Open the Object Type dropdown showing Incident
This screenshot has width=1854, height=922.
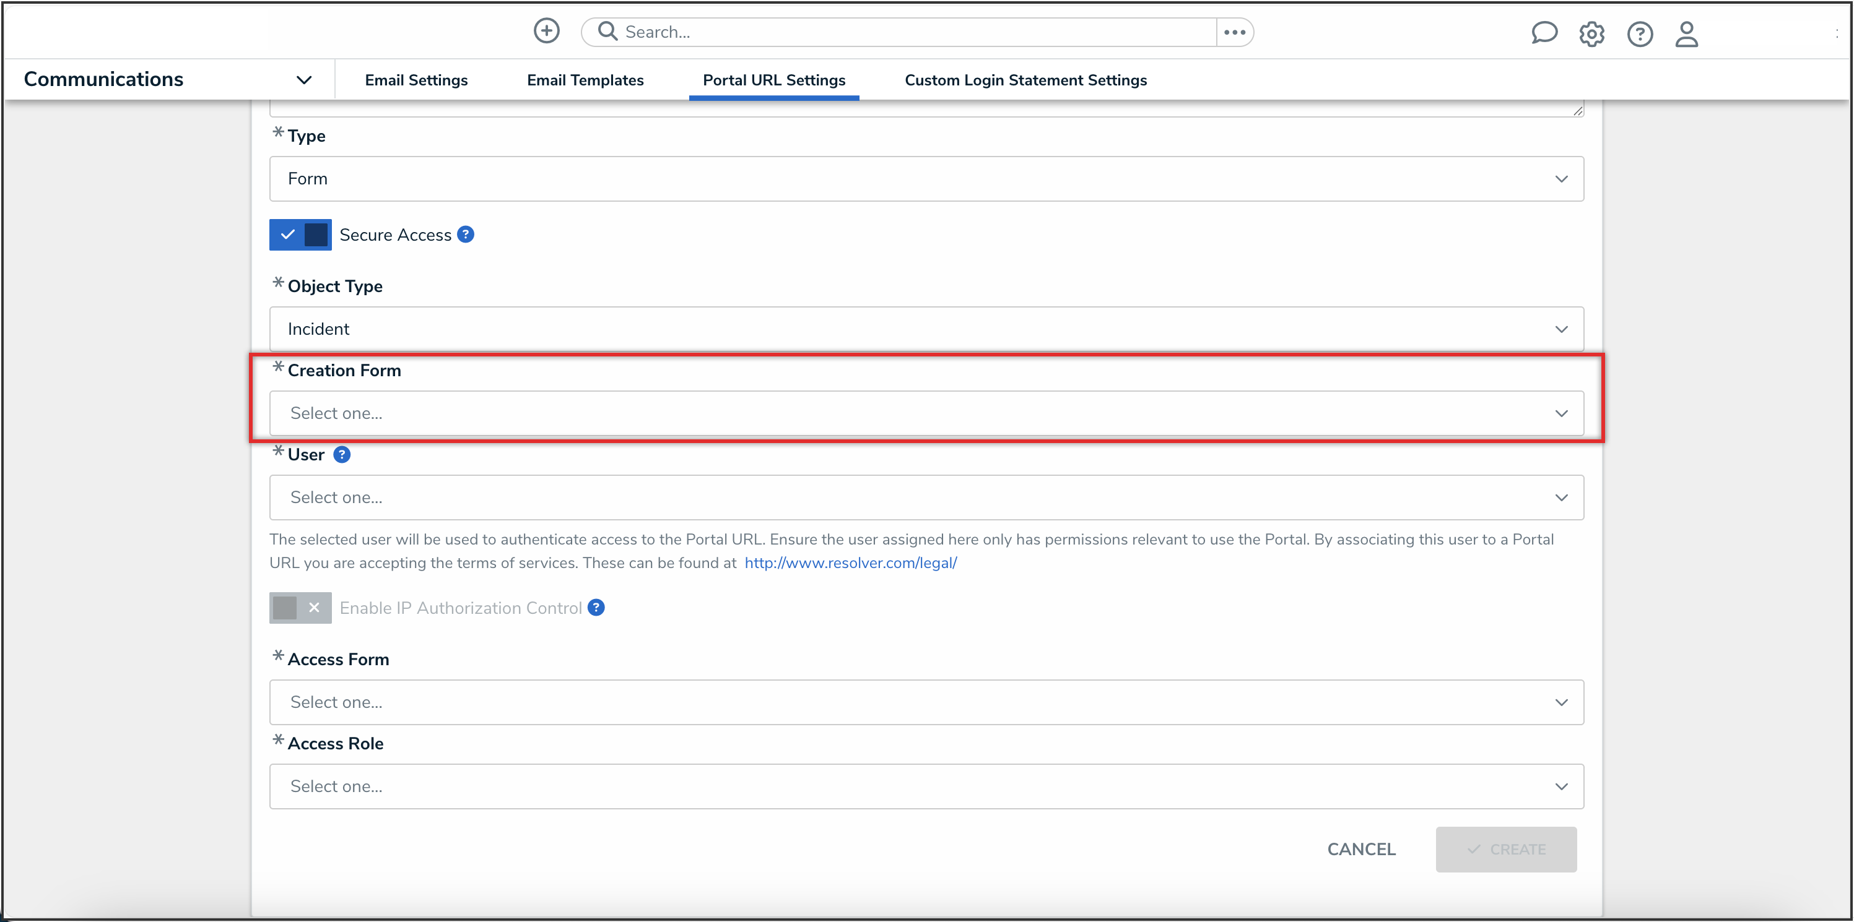tap(926, 329)
